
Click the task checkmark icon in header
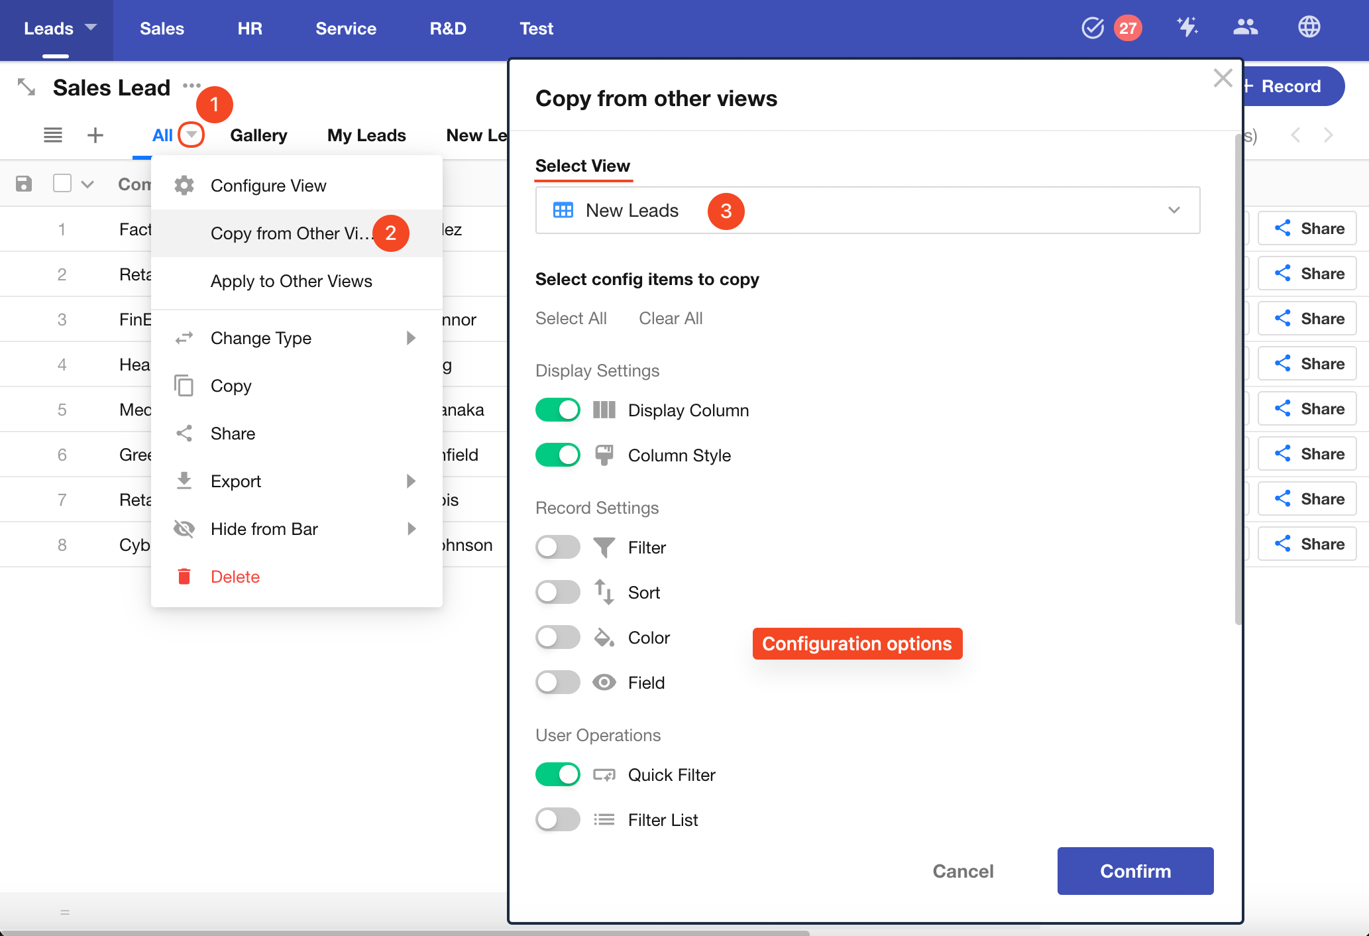pos(1092,29)
